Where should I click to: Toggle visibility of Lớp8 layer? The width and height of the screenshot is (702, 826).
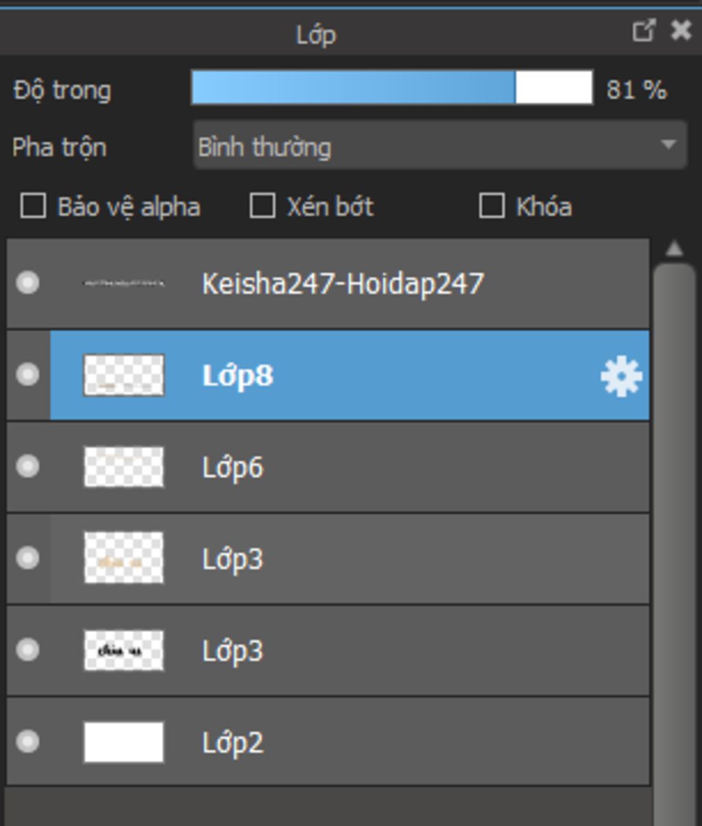coord(27,374)
